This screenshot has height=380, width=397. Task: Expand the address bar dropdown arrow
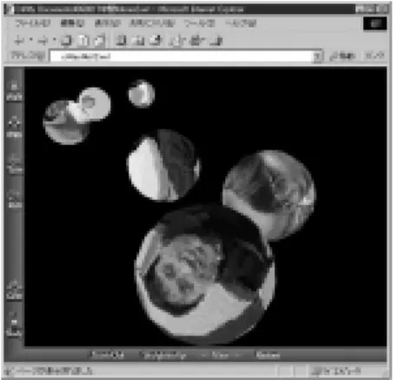point(317,57)
